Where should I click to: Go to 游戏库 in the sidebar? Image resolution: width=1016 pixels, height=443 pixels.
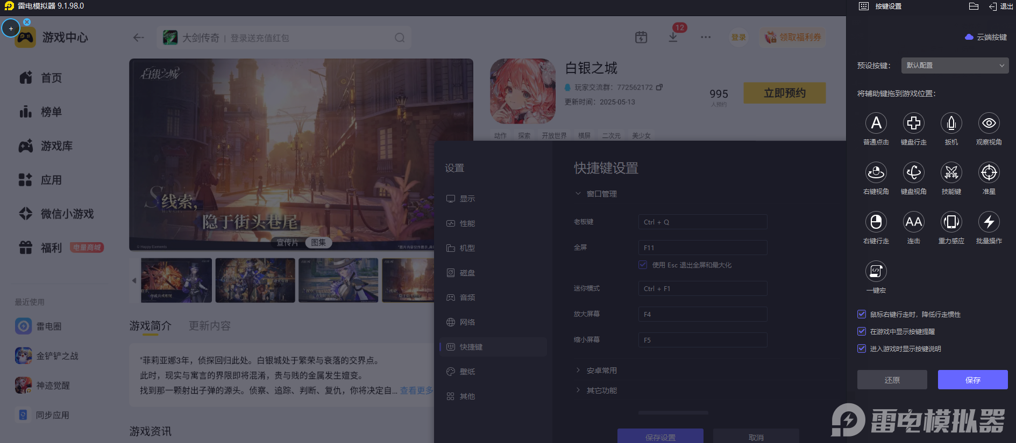tap(46, 146)
